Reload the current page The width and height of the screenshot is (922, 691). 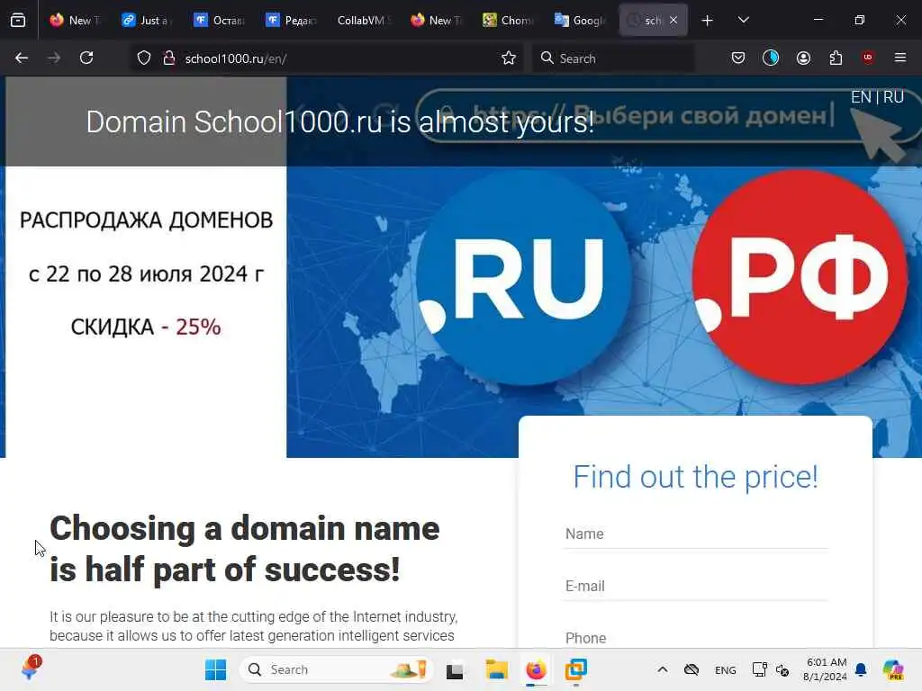click(x=86, y=58)
